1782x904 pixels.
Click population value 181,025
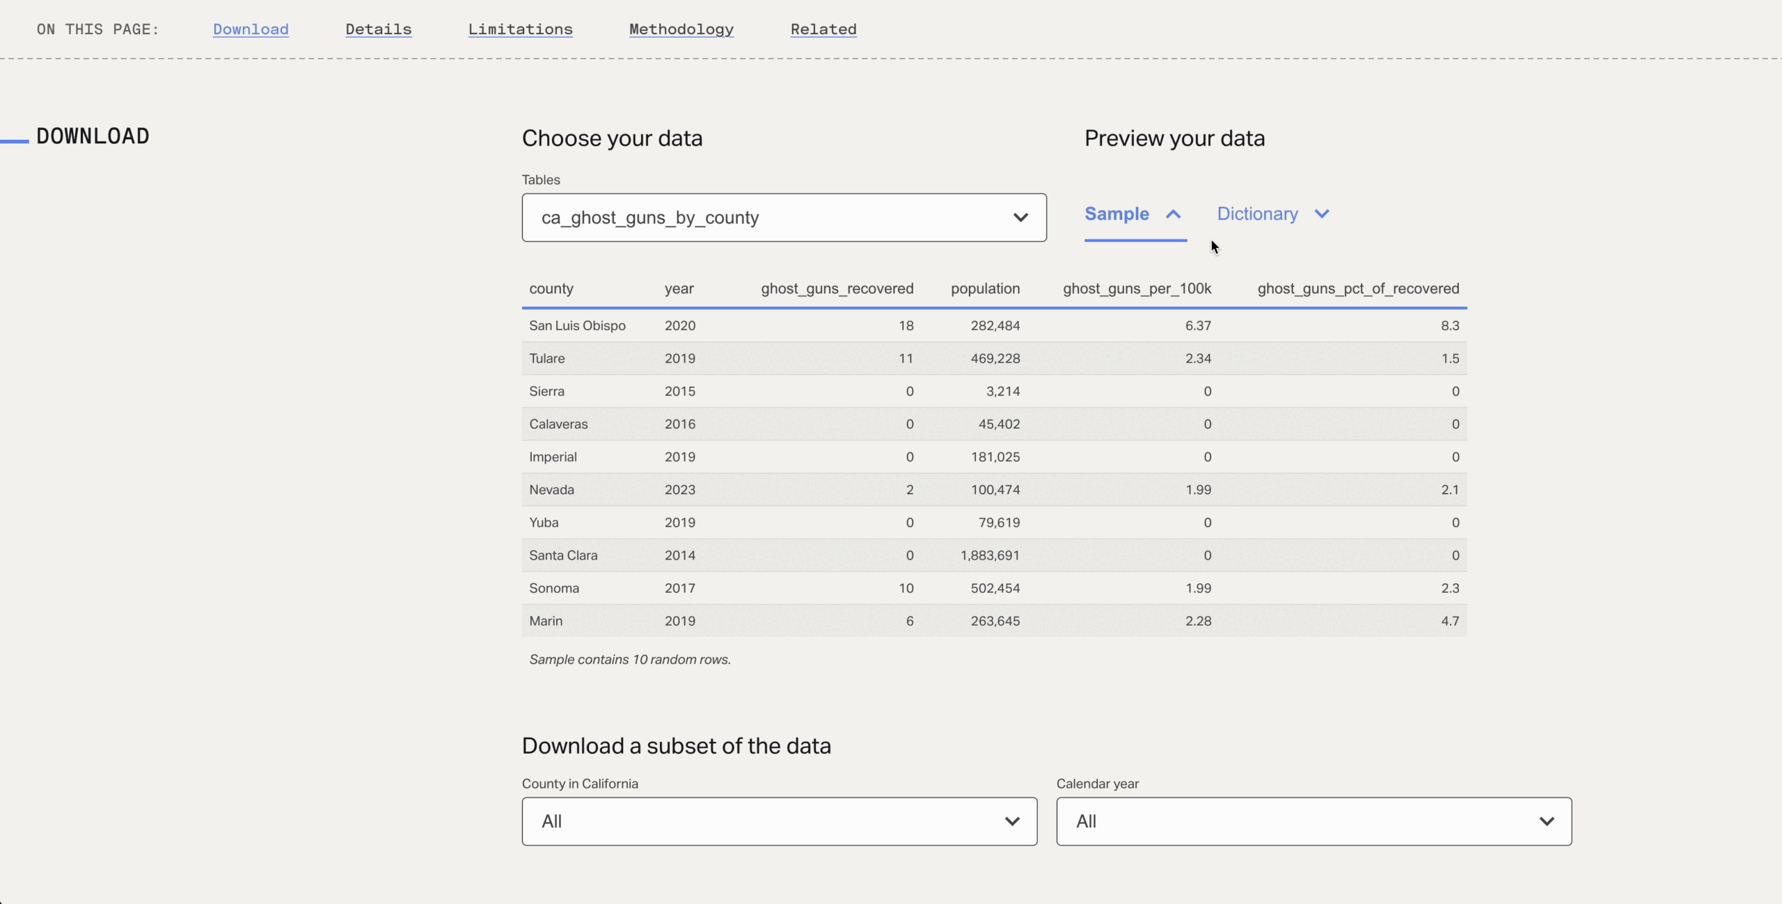995,457
